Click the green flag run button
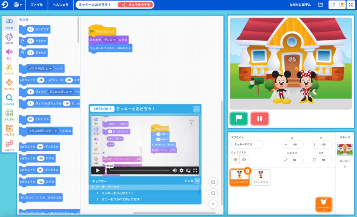 (x=239, y=119)
